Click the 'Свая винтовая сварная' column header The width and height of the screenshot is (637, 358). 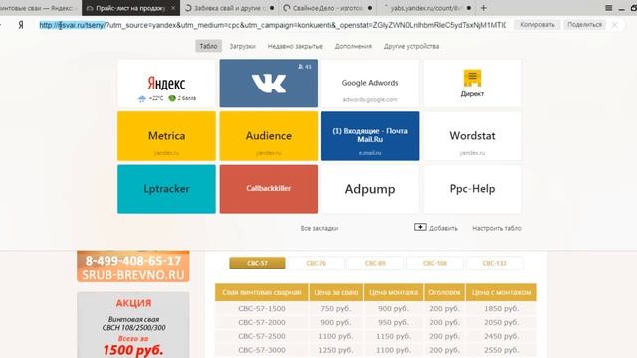[262, 292]
